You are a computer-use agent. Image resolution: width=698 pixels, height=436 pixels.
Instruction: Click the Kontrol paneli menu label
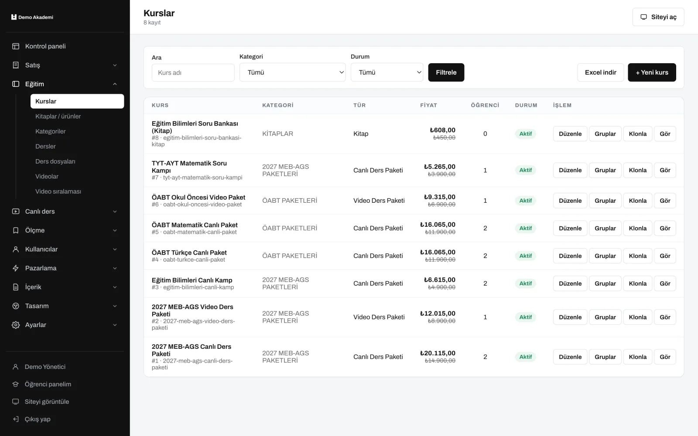[45, 46]
